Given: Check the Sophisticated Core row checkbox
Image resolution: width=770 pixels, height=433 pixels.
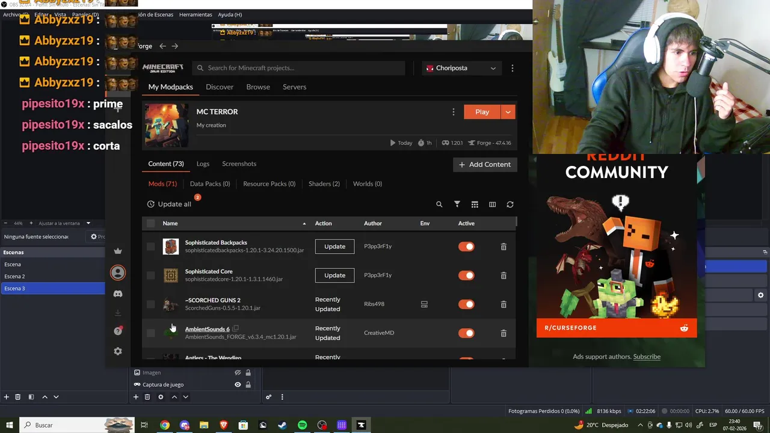Looking at the screenshot, I should [150, 275].
